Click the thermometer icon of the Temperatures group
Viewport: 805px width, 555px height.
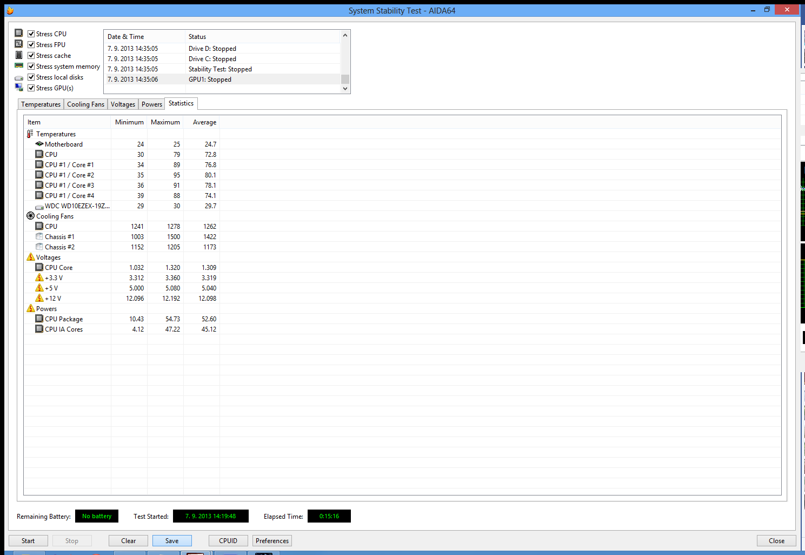pyautogui.click(x=30, y=134)
